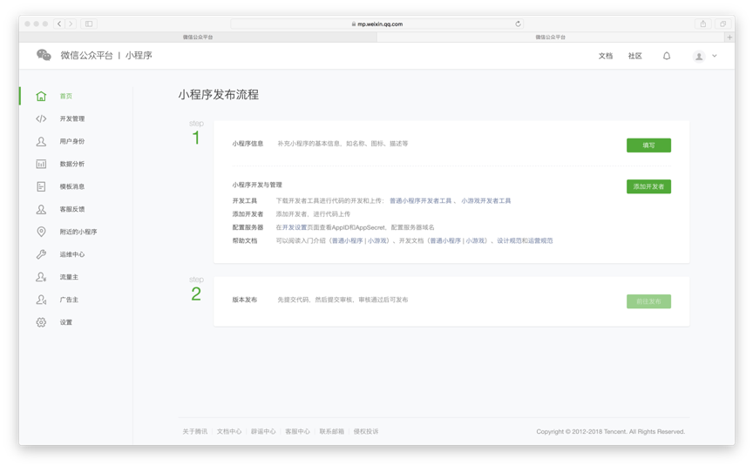Select 运维中心 in the sidebar
The height and width of the screenshot is (466, 753).
72,253
